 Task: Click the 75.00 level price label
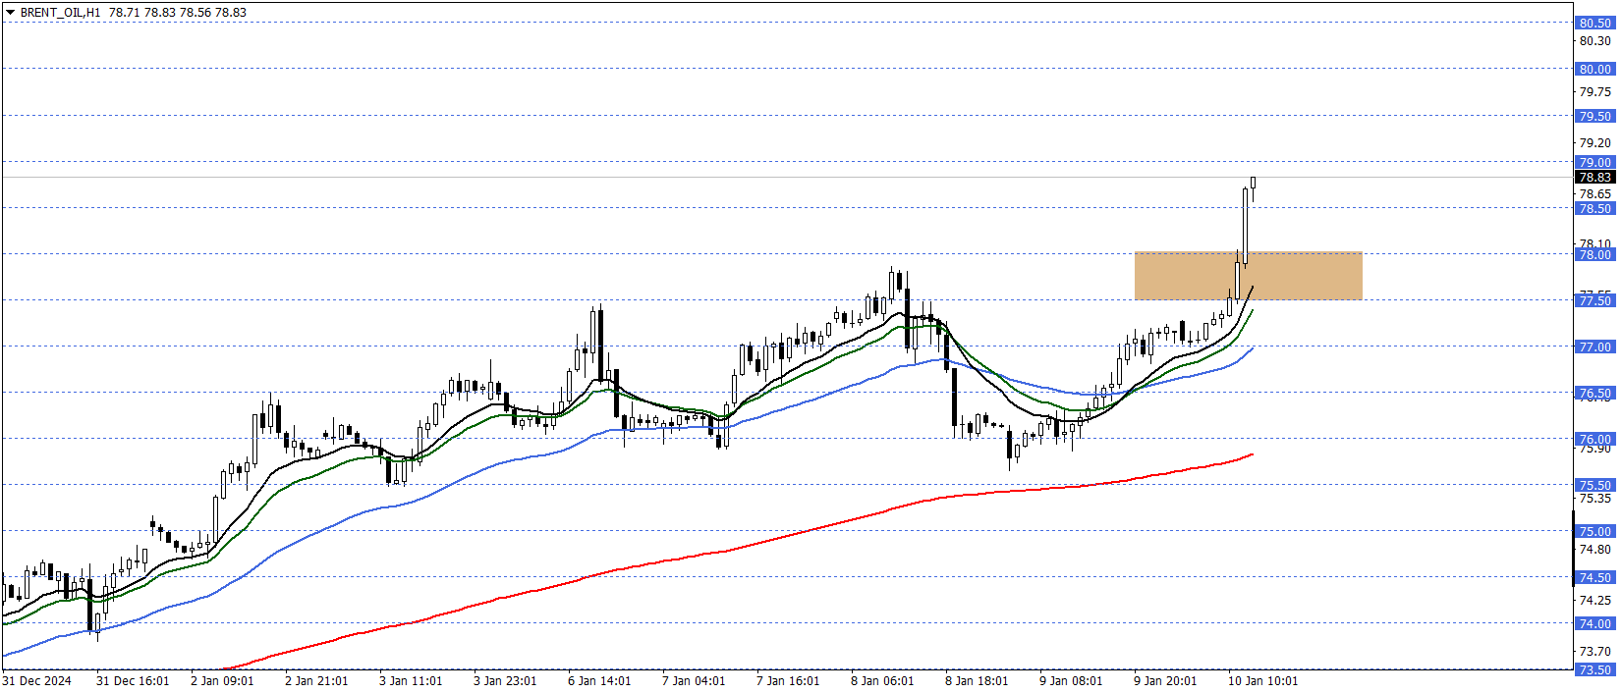pyautogui.click(x=1595, y=531)
